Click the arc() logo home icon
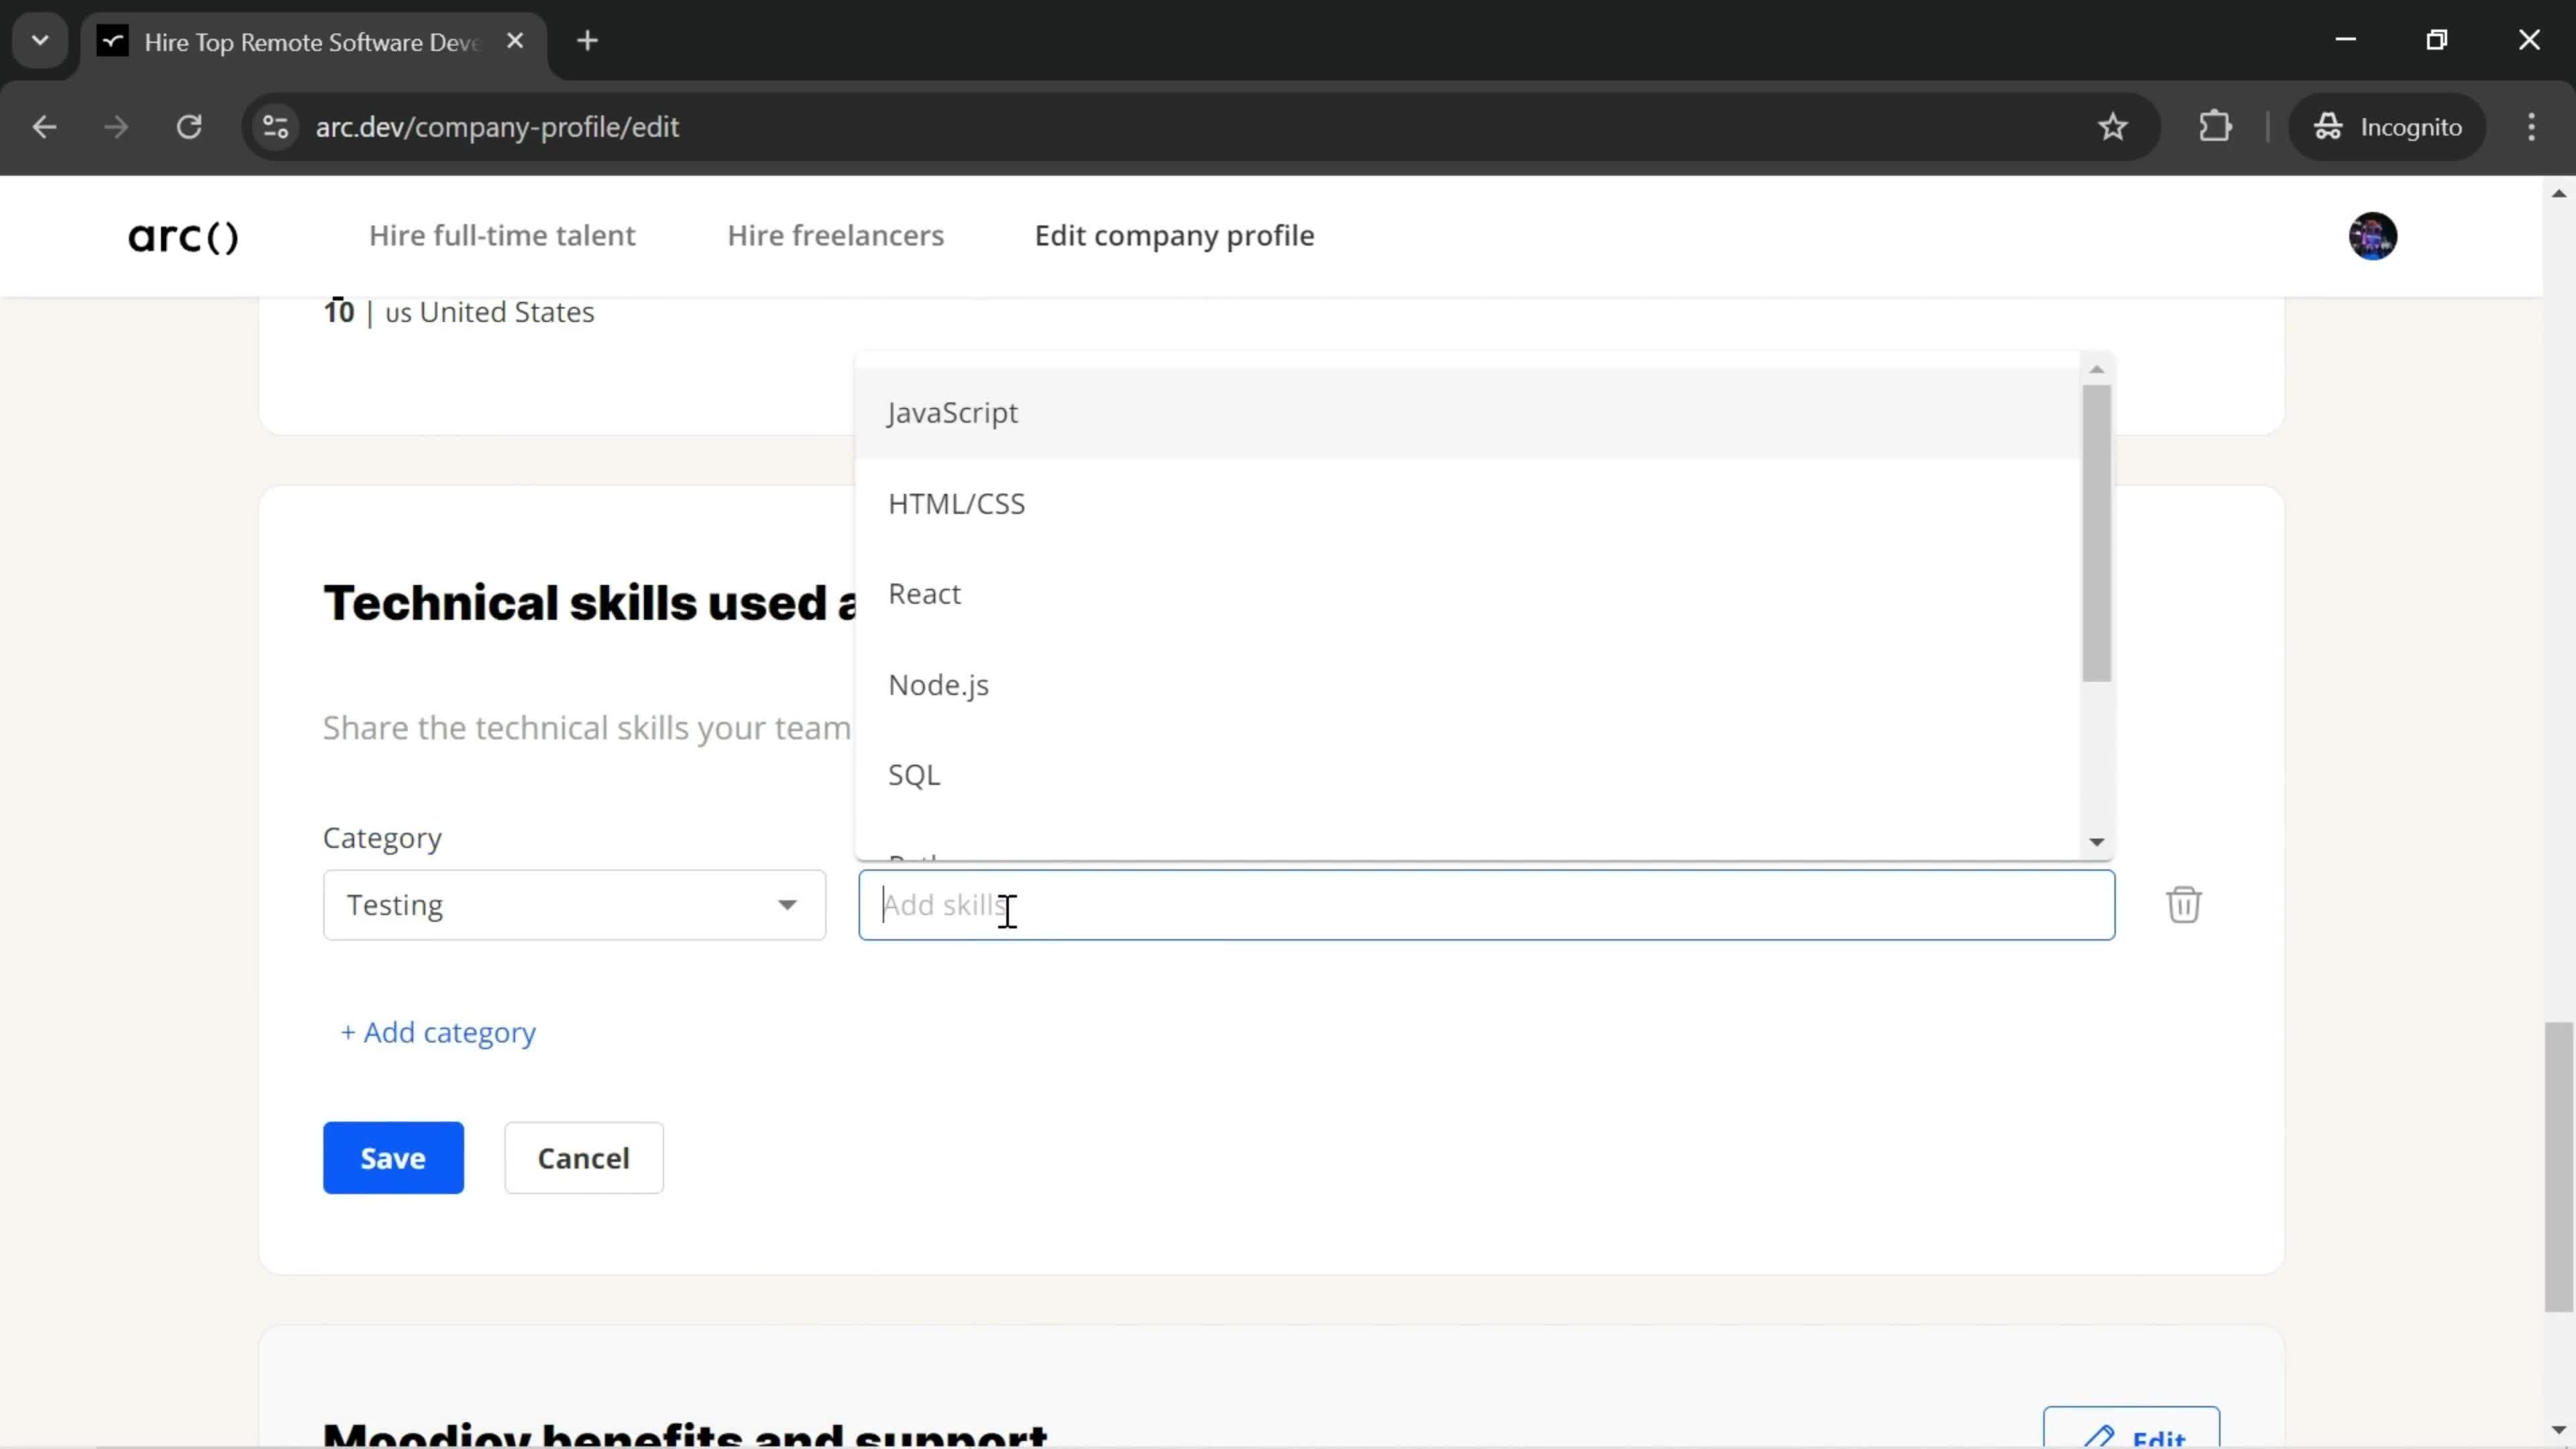2576x1449 pixels. click(x=182, y=235)
